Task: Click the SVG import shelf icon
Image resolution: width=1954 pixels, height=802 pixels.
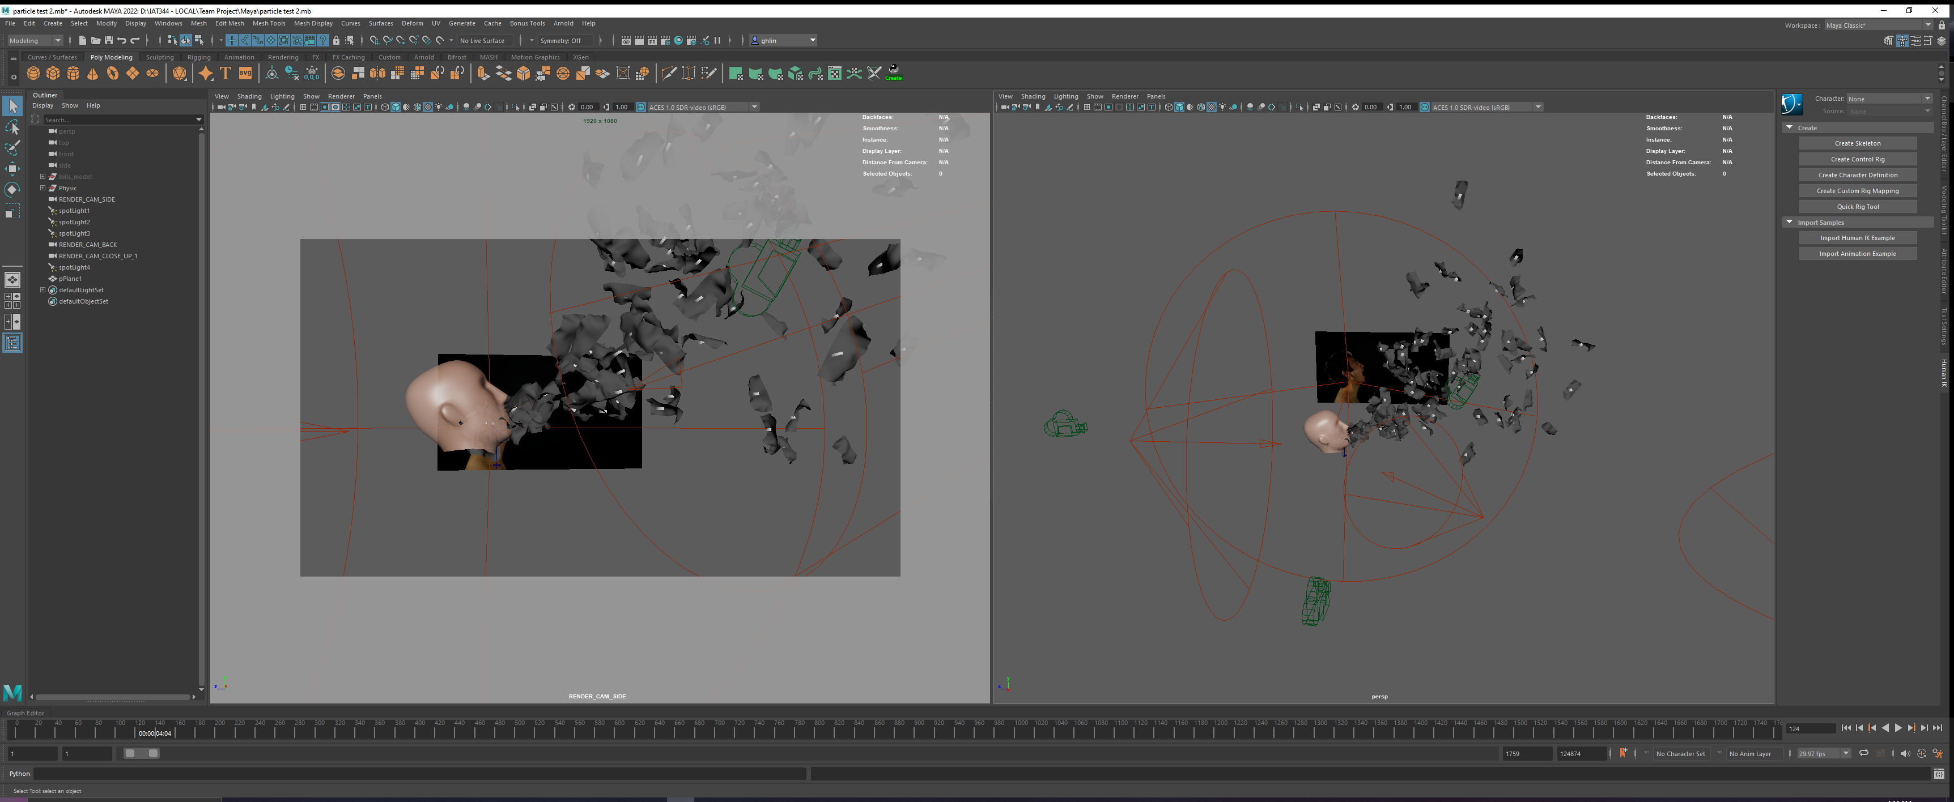Action: click(x=245, y=74)
